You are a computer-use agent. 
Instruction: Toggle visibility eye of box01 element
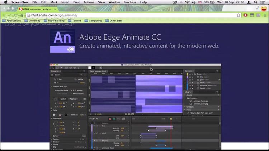[190, 83]
